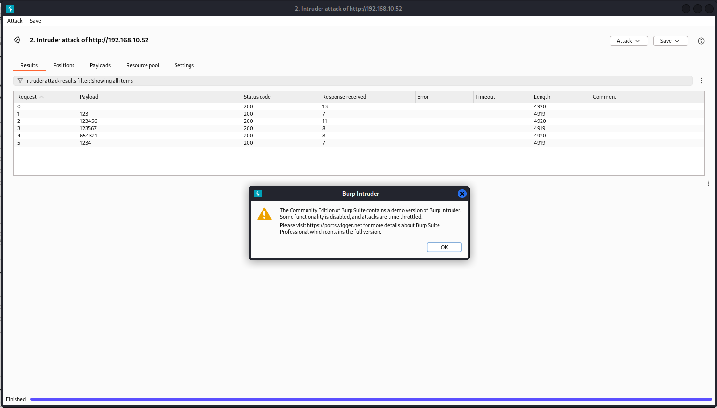Switch to the Resource pool tab
Image resolution: width=717 pixels, height=408 pixels.
click(143, 65)
